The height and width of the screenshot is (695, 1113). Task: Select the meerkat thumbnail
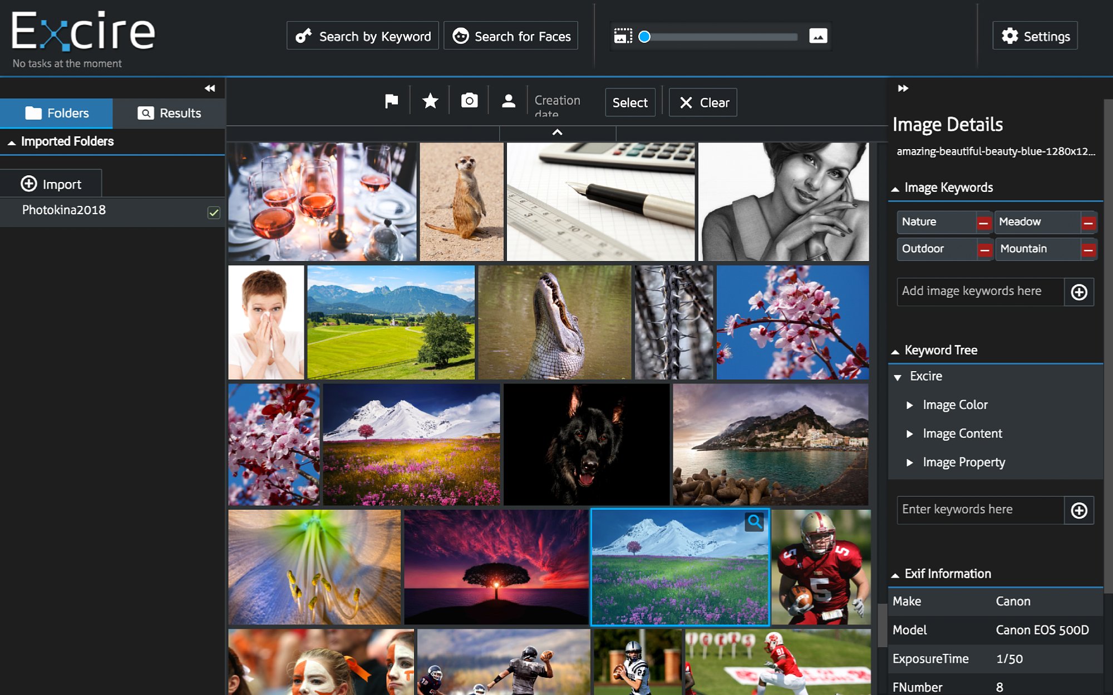coord(461,201)
